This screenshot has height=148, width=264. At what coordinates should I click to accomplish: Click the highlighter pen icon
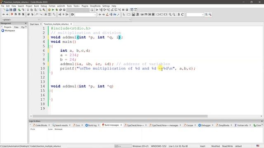(x=107, y=15)
